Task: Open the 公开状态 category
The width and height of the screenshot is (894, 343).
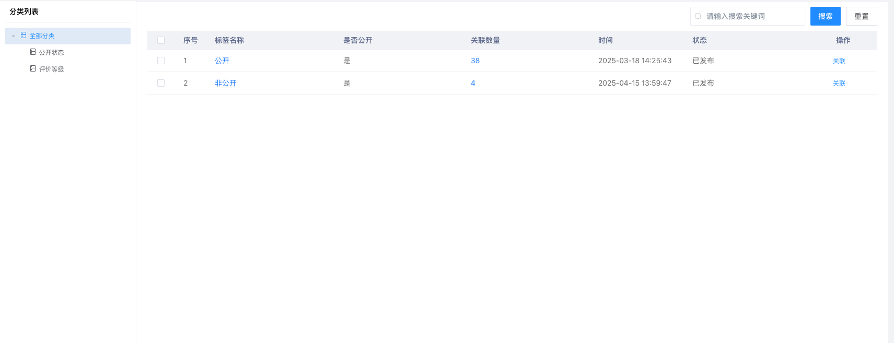Action: [x=51, y=53]
